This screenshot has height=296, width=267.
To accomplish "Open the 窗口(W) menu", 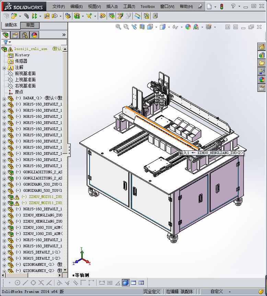I will 167,7.
